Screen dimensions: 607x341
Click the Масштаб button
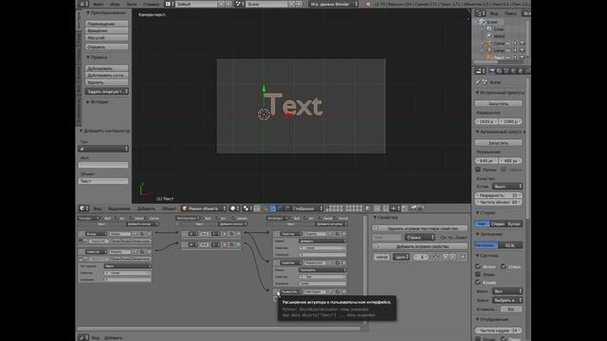click(106, 38)
